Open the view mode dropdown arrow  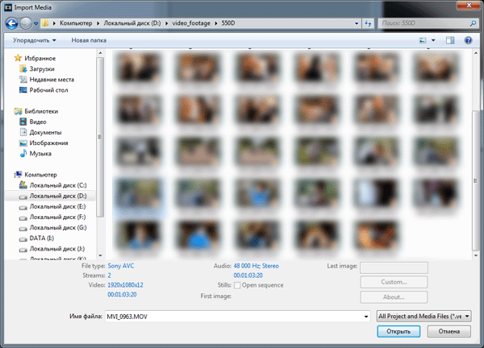pyautogui.click(x=434, y=39)
